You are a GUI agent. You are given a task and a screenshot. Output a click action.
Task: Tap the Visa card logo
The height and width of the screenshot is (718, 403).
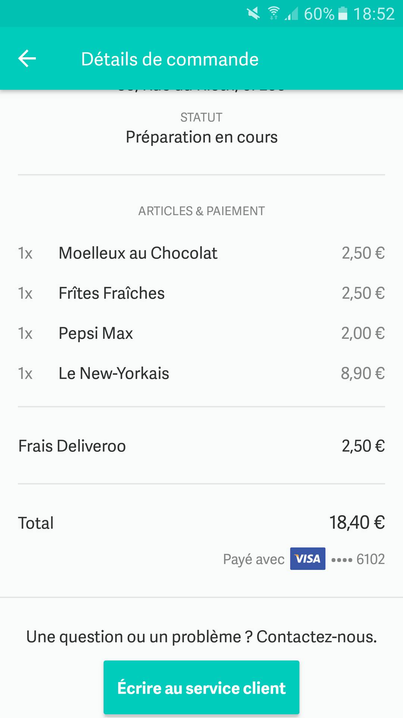[307, 559]
